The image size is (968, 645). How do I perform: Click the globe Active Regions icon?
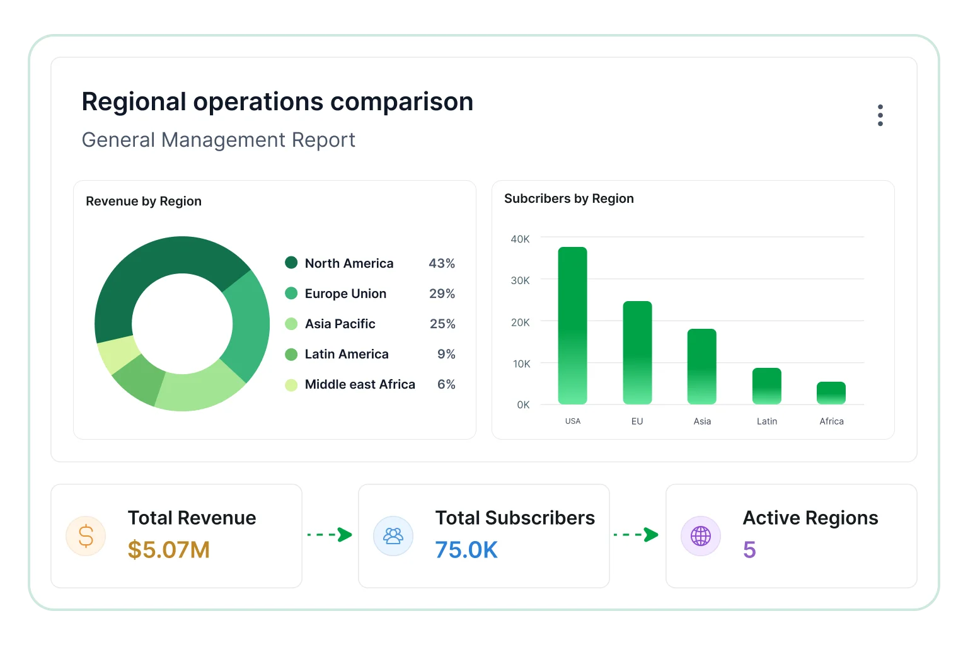pos(701,536)
